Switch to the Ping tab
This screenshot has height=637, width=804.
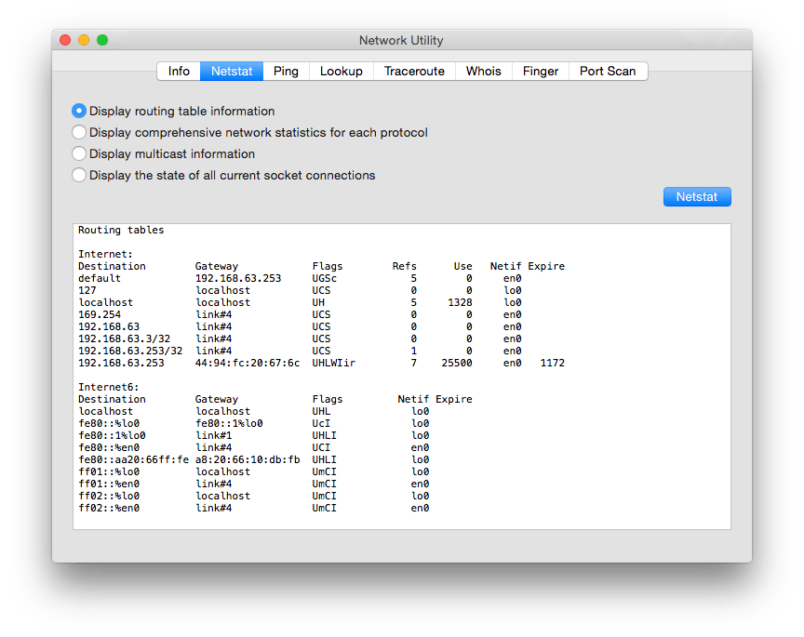285,71
